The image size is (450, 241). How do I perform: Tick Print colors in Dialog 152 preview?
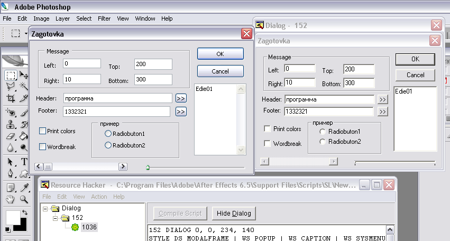point(267,129)
